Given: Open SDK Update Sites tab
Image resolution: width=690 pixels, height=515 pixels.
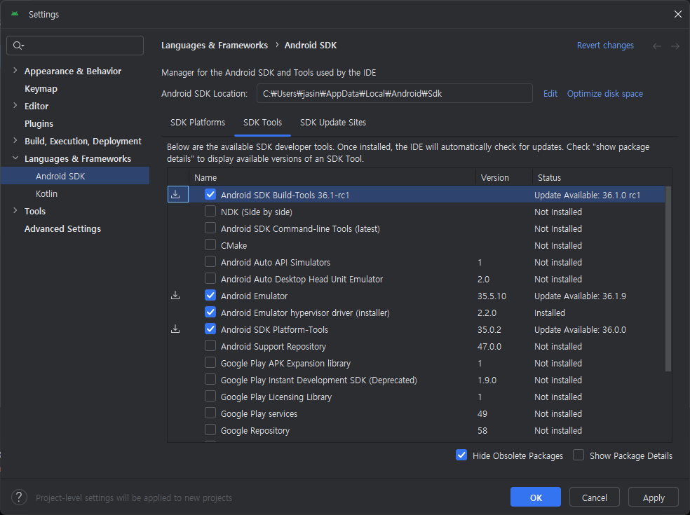Looking at the screenshot, I should (x=332, y=122).
